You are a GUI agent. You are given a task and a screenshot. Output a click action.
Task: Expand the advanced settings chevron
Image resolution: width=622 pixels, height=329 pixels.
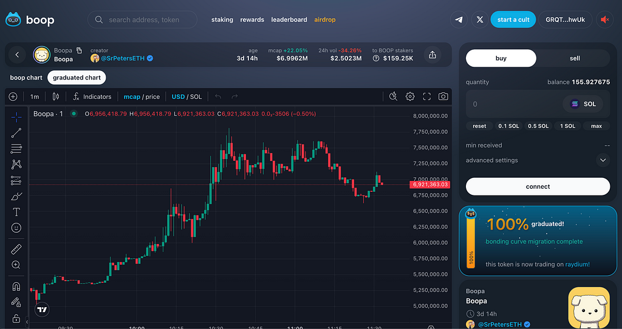point(603,160)
